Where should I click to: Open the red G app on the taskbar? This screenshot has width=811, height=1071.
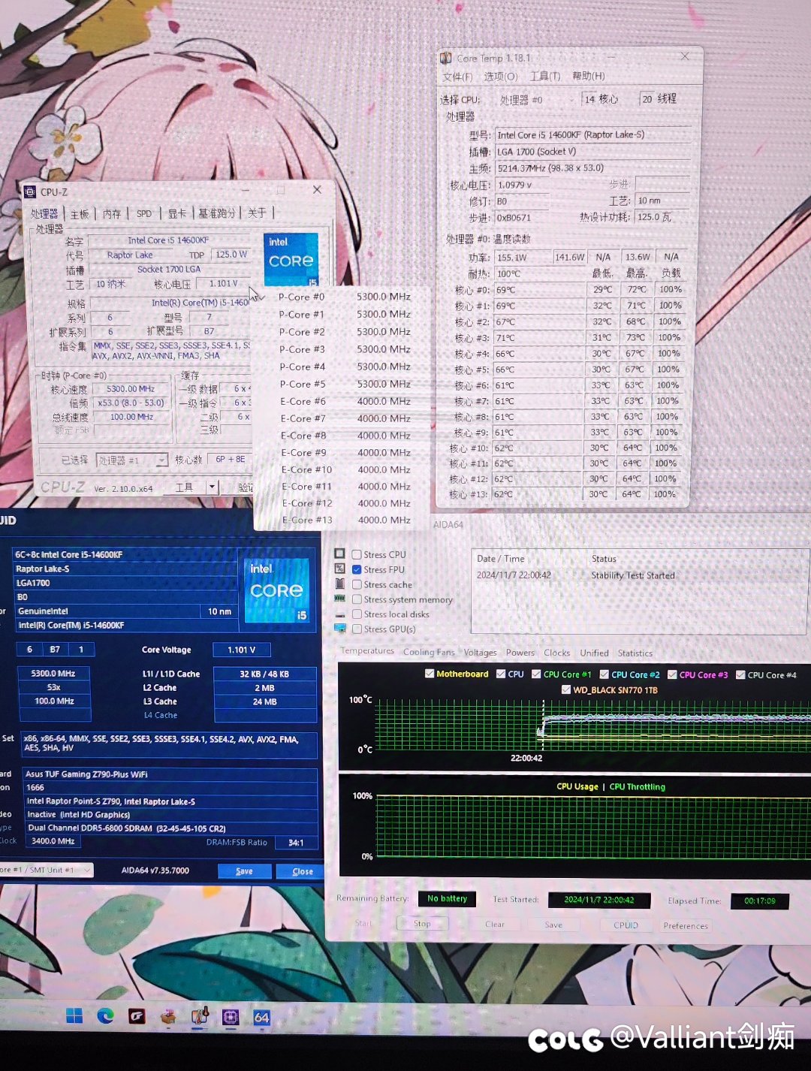137,1016
